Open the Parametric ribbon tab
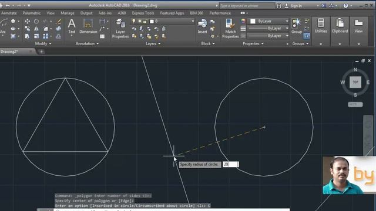376x211 pixels. click(31, 13)
